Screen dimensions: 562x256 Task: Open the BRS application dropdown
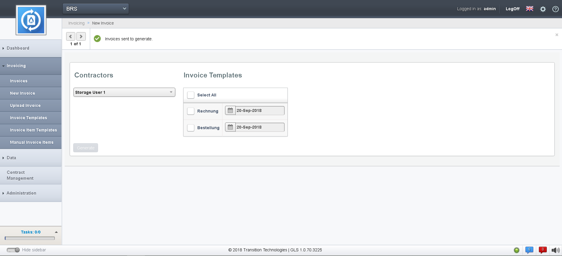(96, 9)
